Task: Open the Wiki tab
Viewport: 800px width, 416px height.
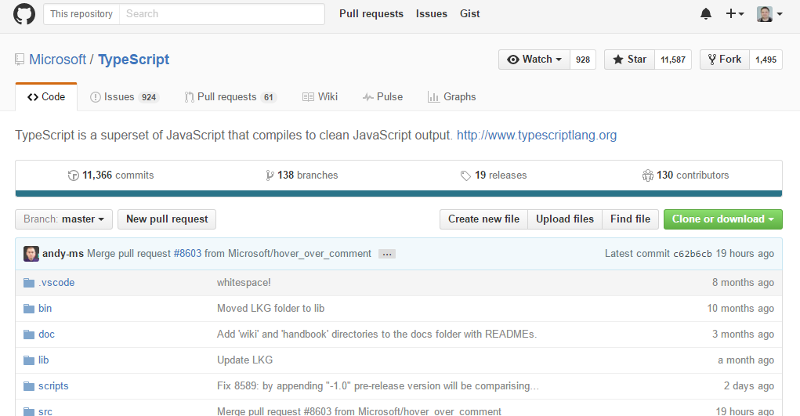Action: coord(320,97)
